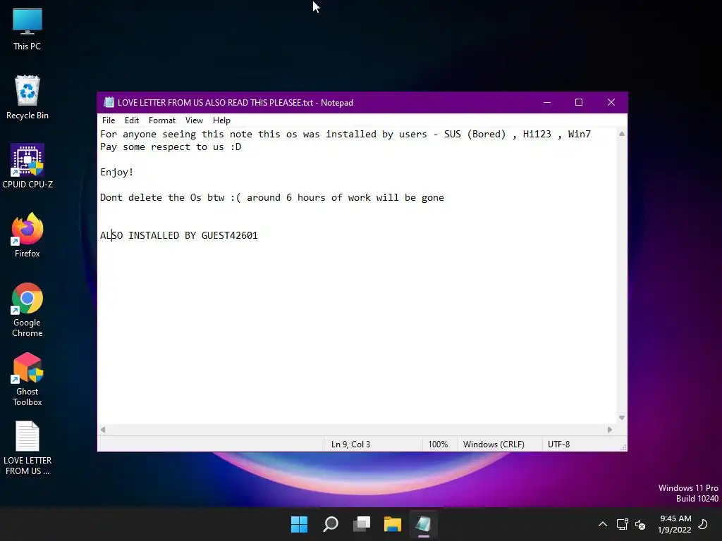The height and width of the screenshot is (541, 722).
Task: Click 'Pay some respect to us :D' line
Action: [x=171, y=147]
